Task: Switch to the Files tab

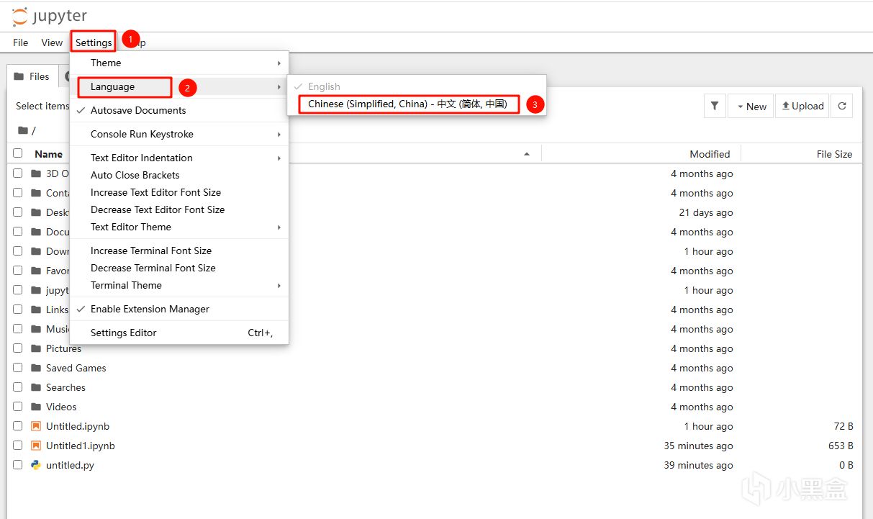Action: 32,76
